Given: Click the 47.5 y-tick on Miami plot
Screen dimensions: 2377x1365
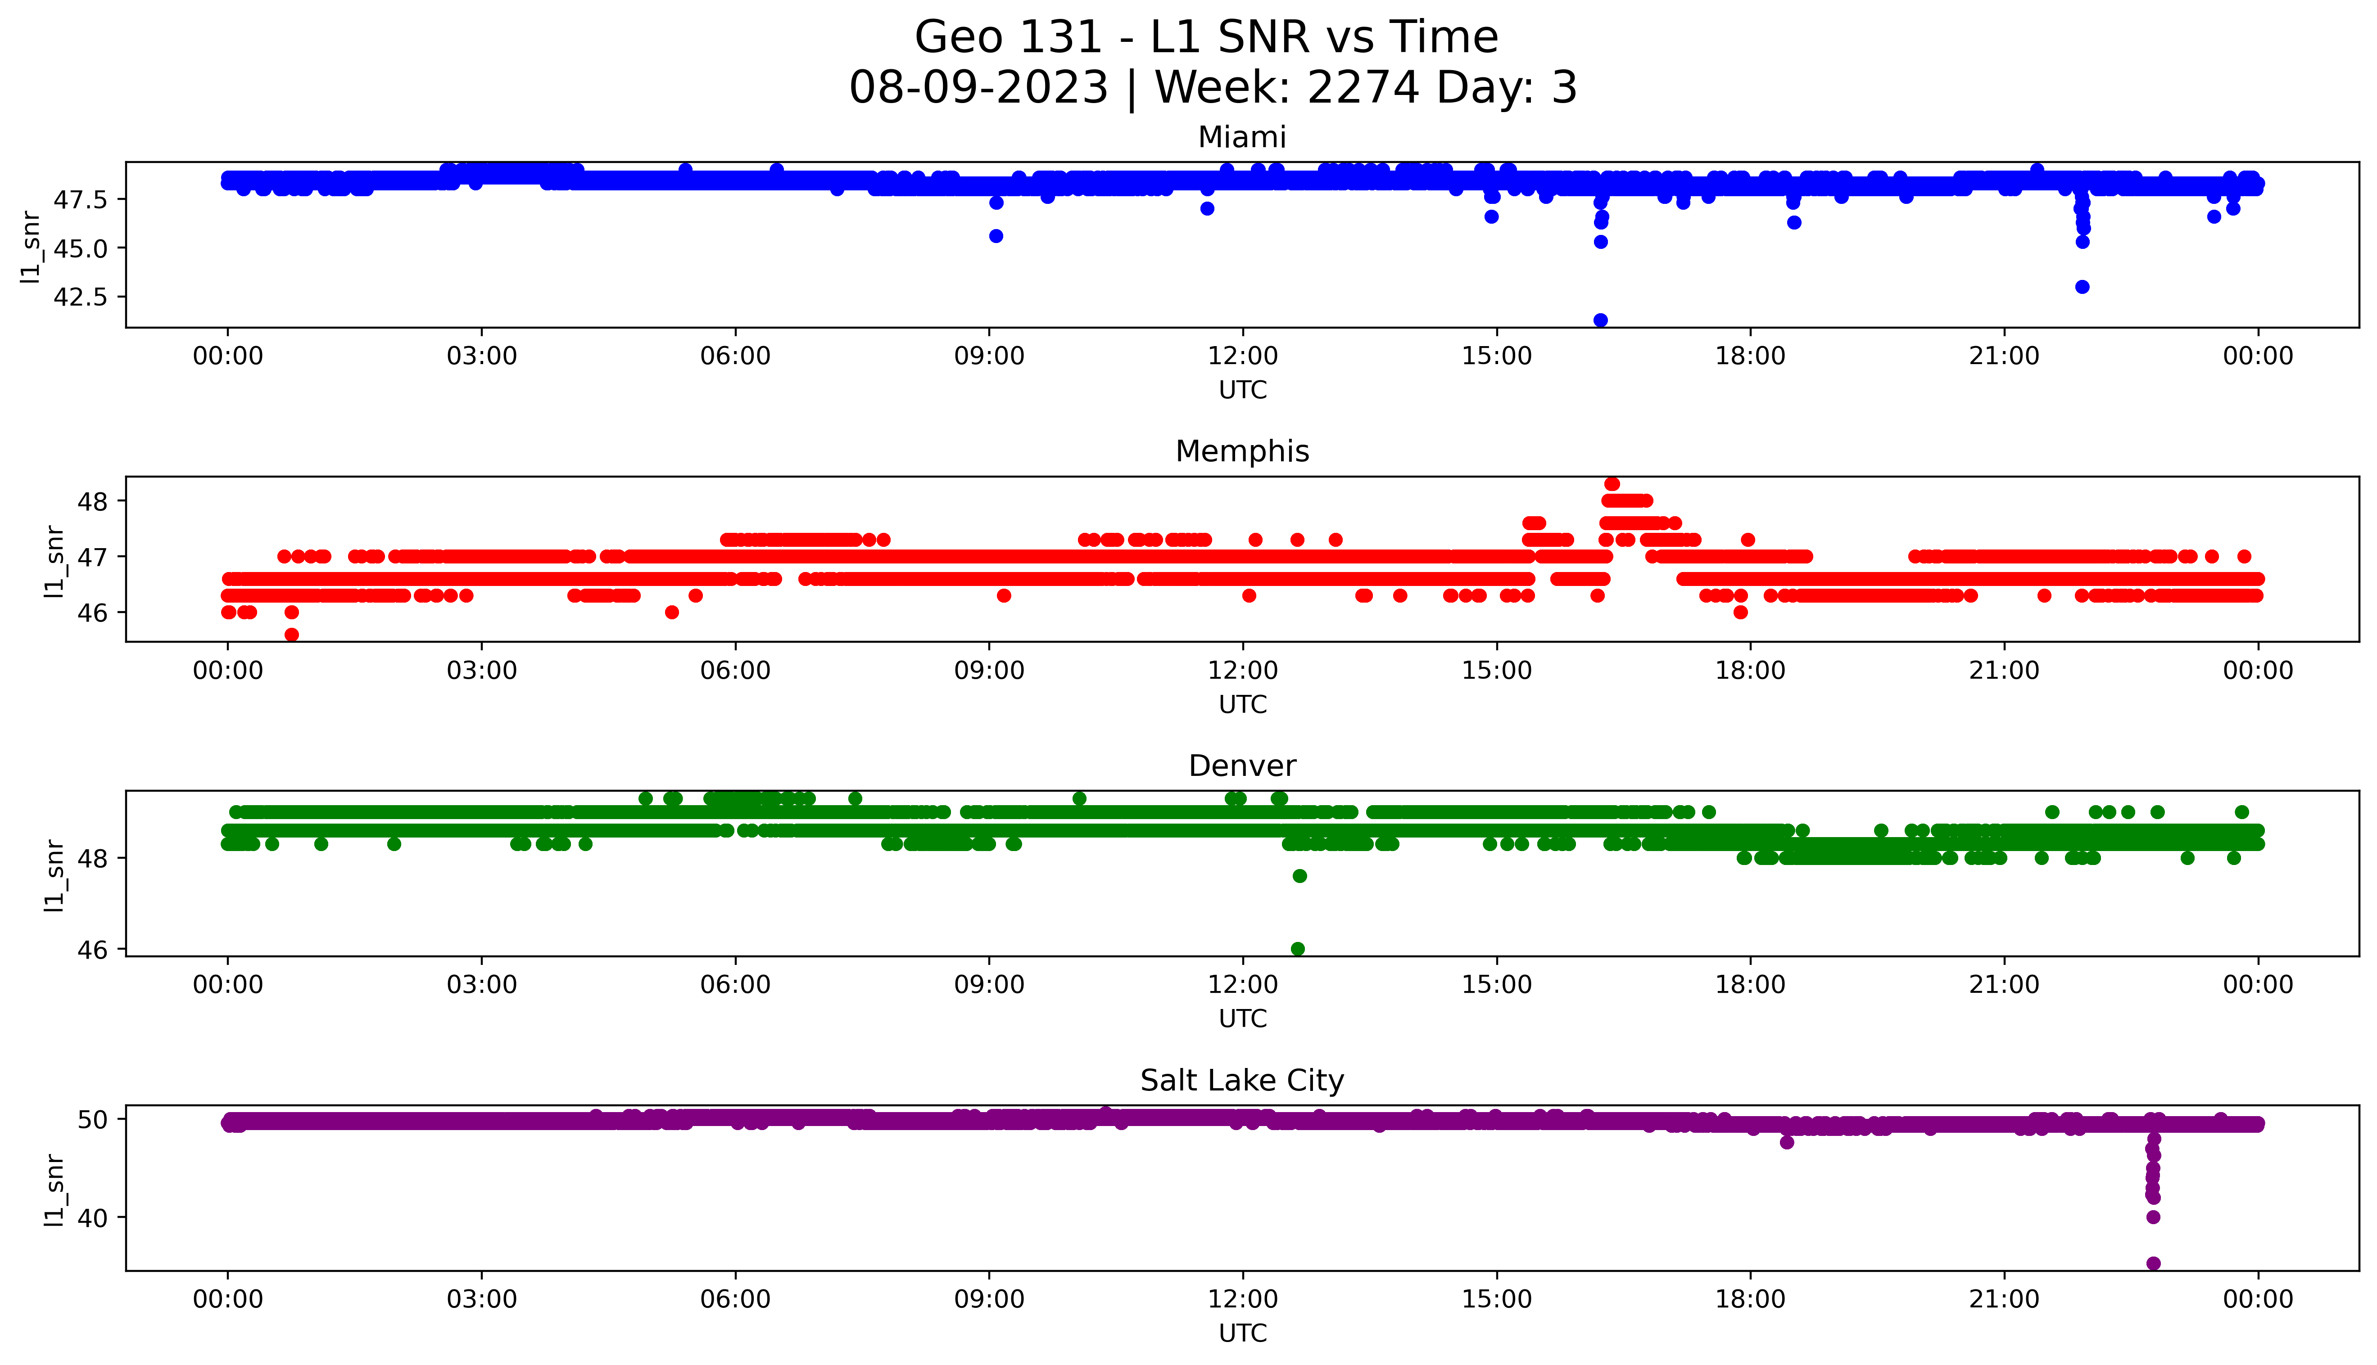Looking at the screenshot, I should [x=81, y=200].
